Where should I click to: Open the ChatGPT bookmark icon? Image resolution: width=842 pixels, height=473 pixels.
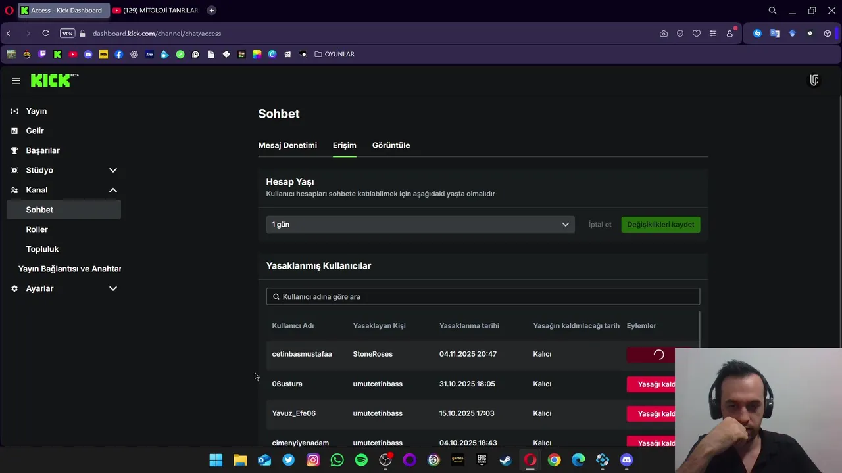134,55
